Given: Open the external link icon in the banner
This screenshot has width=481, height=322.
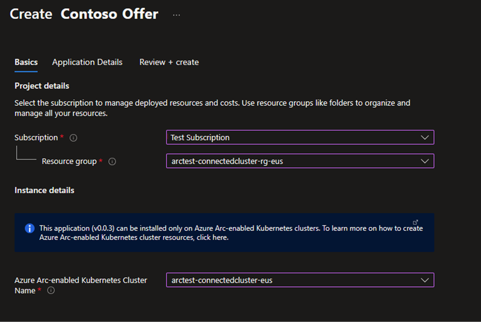Looking at the screenshot, I should click(x=416, y=222).
